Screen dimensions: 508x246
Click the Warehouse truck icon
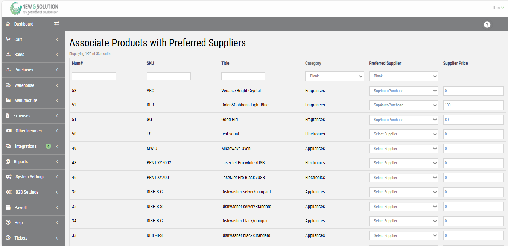point(8,85)
